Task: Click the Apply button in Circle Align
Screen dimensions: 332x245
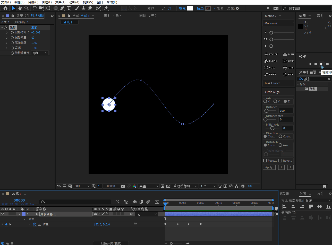Action: click(x=269, y=167)
